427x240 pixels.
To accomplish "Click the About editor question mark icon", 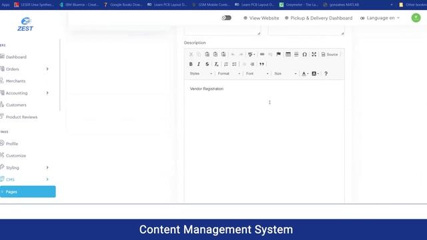I will point(326,74).
